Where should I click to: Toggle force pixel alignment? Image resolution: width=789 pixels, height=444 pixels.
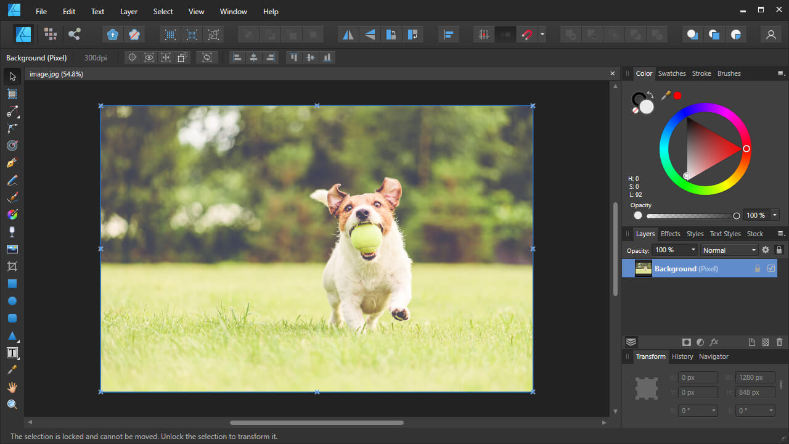tap(484, 35)
